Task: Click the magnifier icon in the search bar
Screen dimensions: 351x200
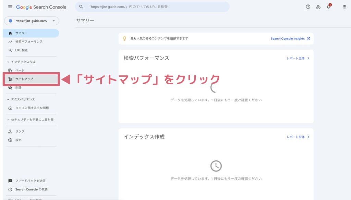Action: [x=81, y=7]
